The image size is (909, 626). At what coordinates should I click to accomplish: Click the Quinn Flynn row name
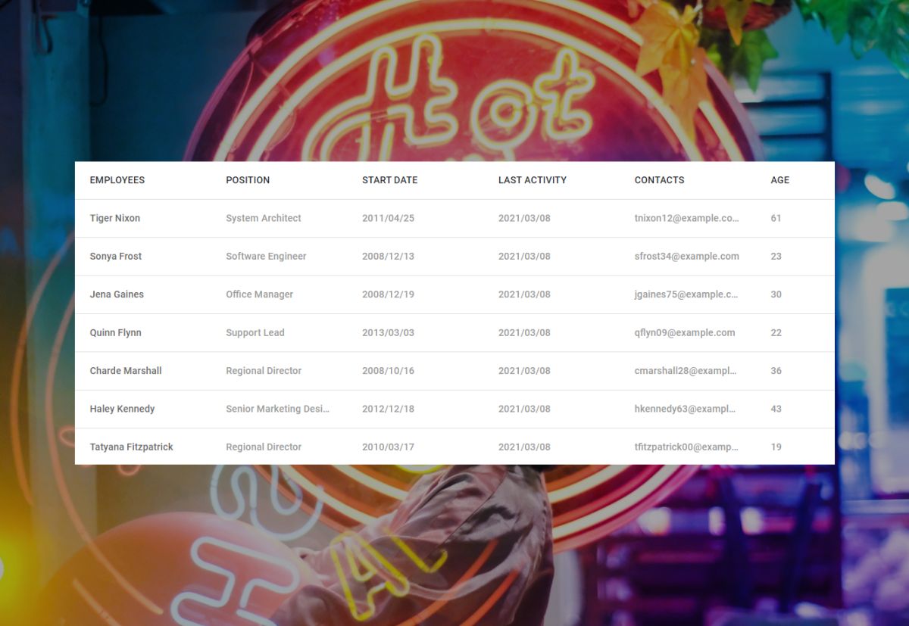116,332
